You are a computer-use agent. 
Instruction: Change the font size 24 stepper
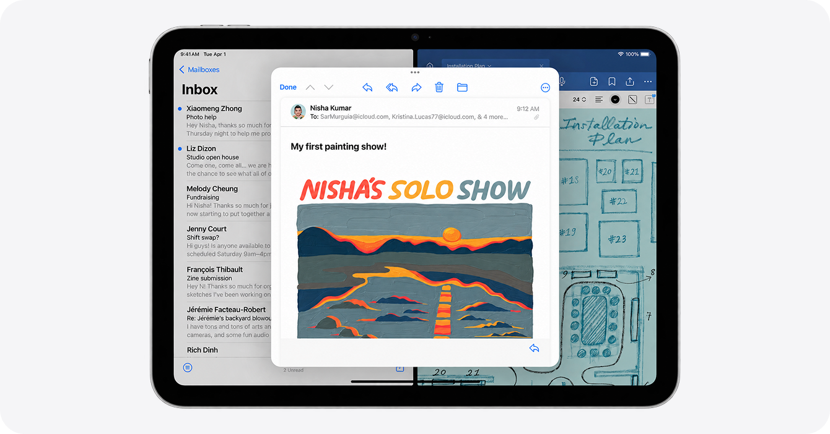(579, 100)
